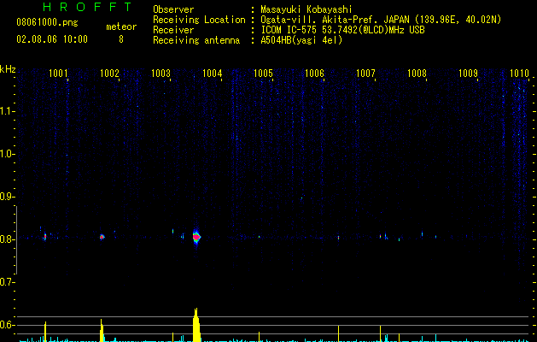Viewport: 537px width, 342px height.
Task: Click time marker 1002
Action: click(x=109, y=73)
